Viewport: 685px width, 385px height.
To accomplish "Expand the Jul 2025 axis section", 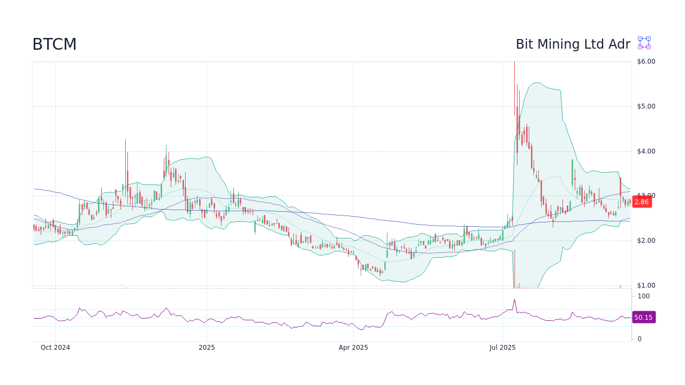I will [503, 347].
